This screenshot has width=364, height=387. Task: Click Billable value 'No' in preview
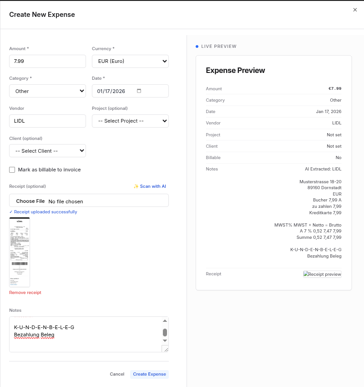(x=339, y=157)
